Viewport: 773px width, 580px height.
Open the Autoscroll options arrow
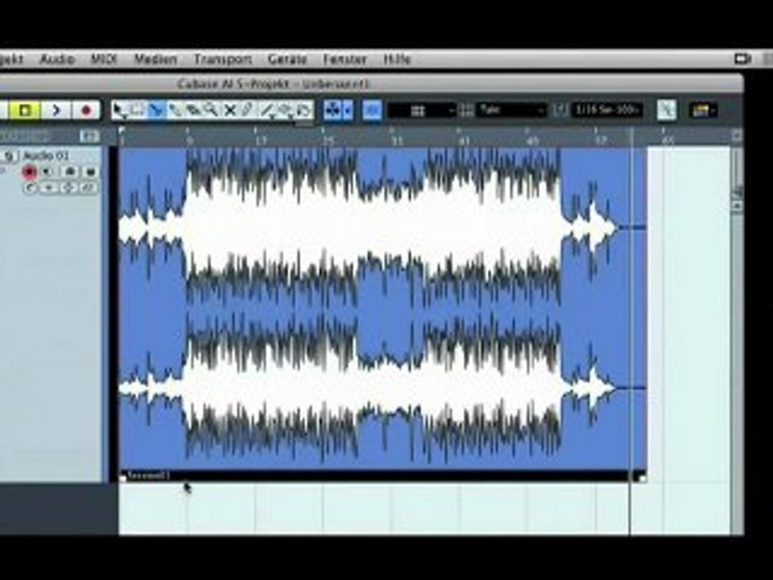click(x=348, y=110)
